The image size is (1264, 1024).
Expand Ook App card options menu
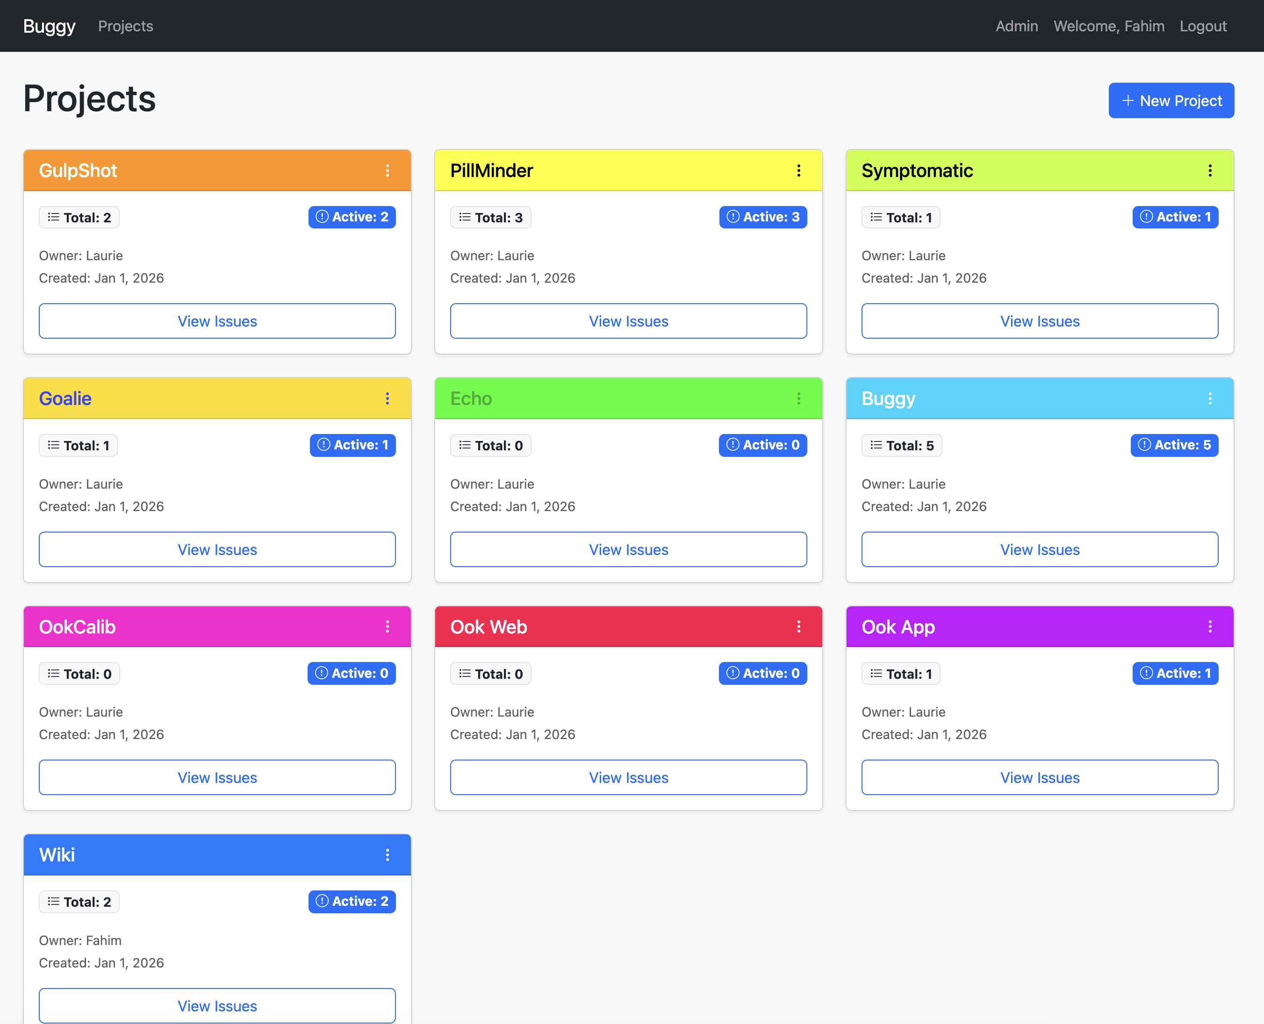pos(1210,626)
